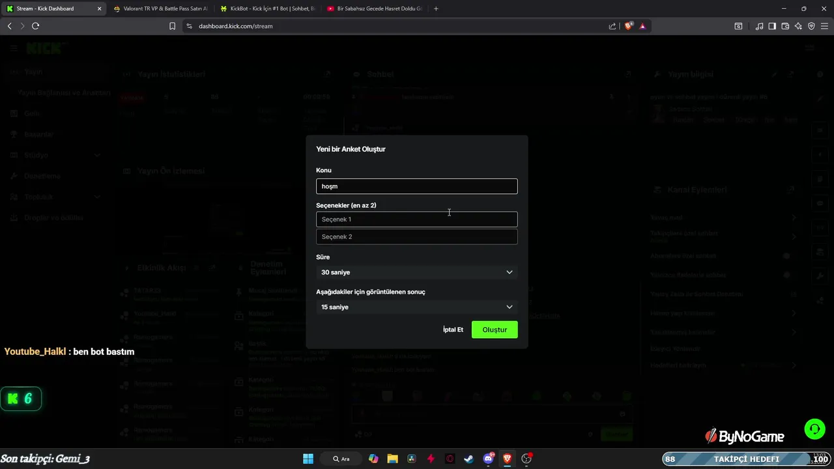Open the Leo AI sparkle icon

click(x=798, y=26)
